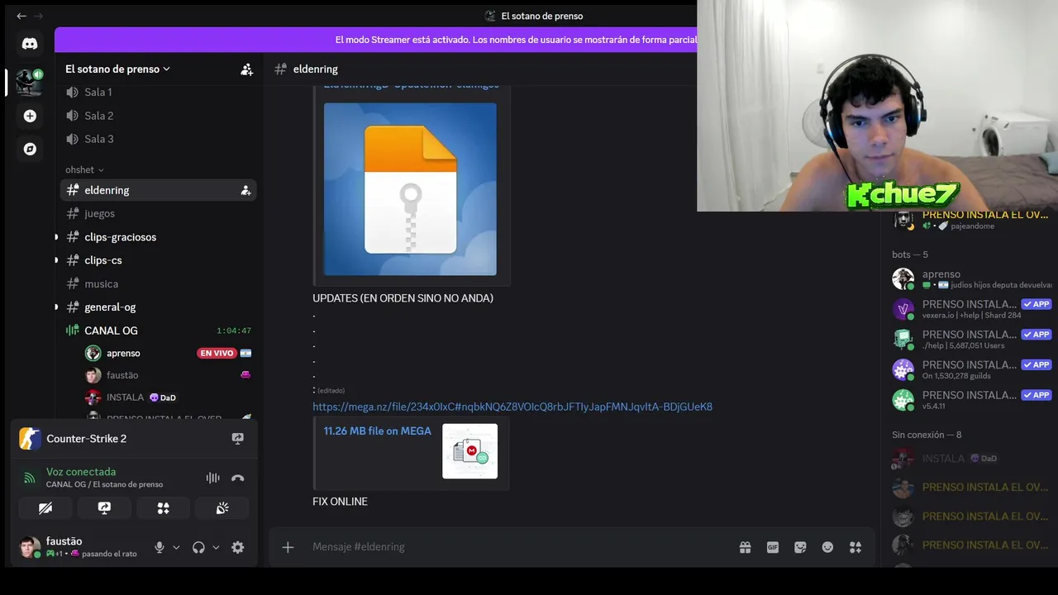Attach a file with the plus button

tap(288, 547)
